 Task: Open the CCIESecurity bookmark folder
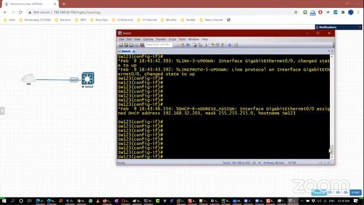click(122, 20)
